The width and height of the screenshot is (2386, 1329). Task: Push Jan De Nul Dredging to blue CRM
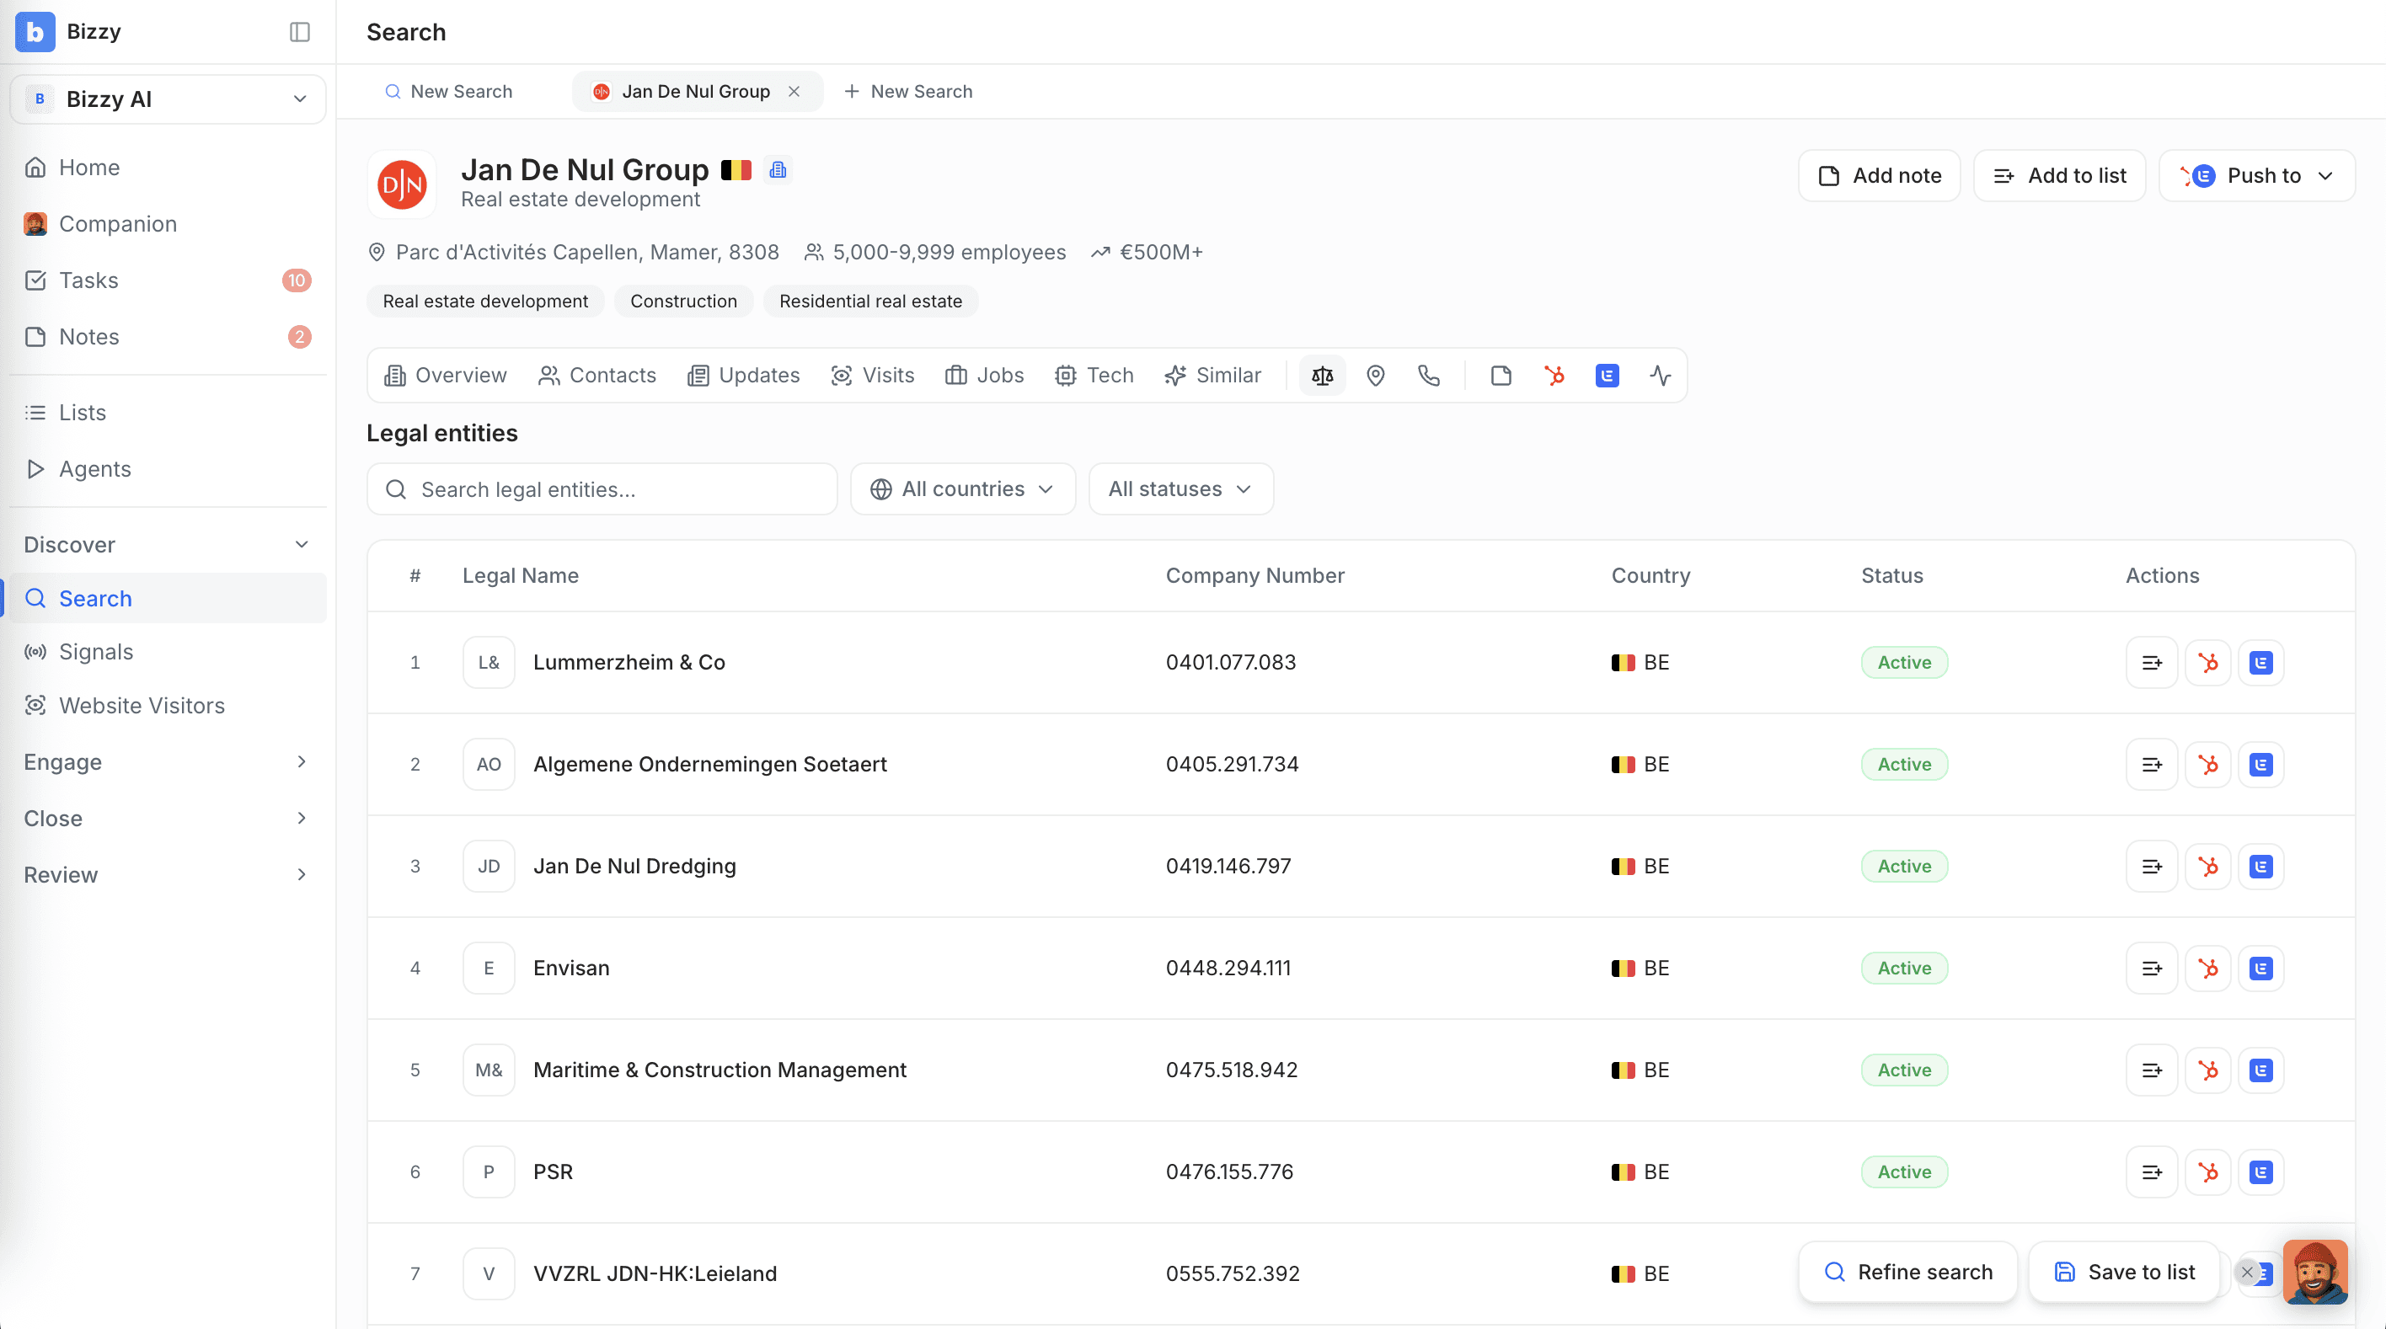(x=2261, y=866)
